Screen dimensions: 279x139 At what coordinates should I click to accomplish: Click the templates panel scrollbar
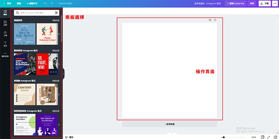point(61,29)
